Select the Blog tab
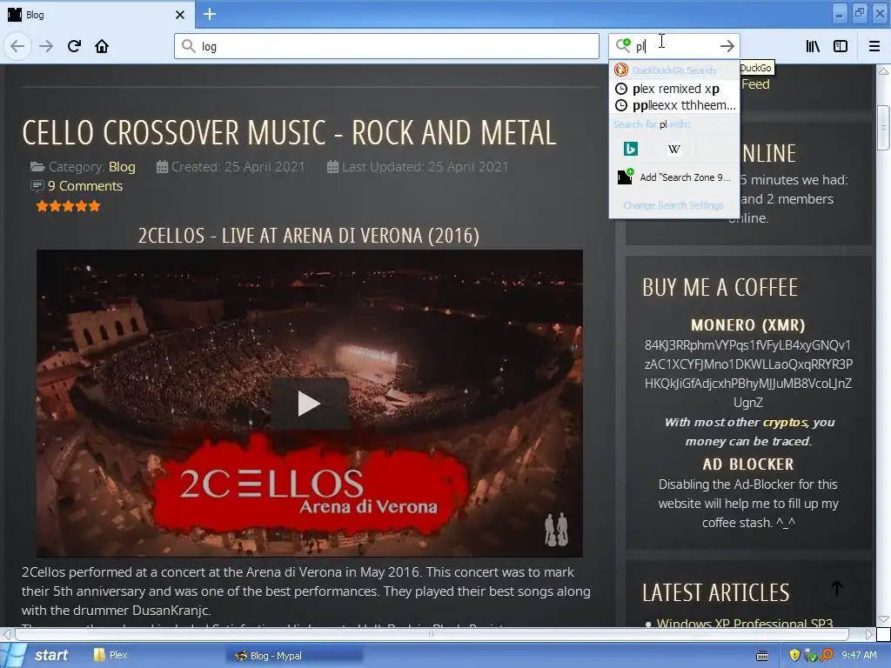This screenshot has width=891, height=668. 97,15
